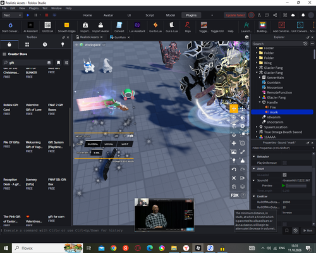
Task: Open the F3X export icon
Action: [243, 178]
